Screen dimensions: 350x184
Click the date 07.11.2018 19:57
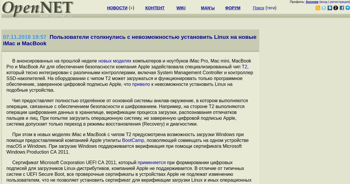[25, 37]
